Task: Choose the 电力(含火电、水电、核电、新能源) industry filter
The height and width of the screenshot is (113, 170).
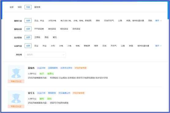Action: pyautogui.click(x=76, y=21)
